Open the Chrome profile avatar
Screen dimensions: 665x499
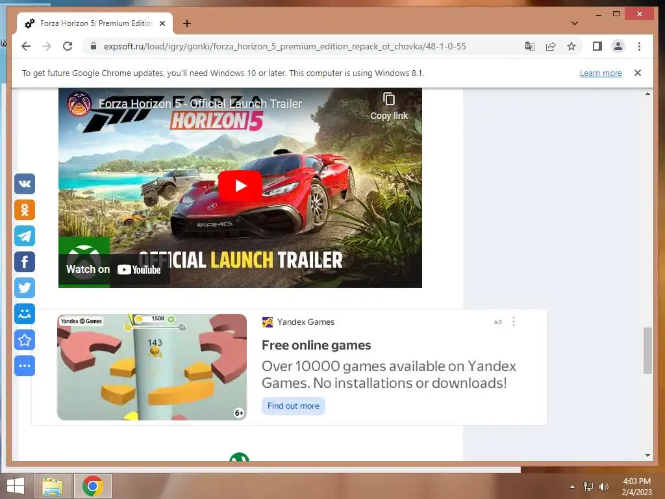point(618,46)
